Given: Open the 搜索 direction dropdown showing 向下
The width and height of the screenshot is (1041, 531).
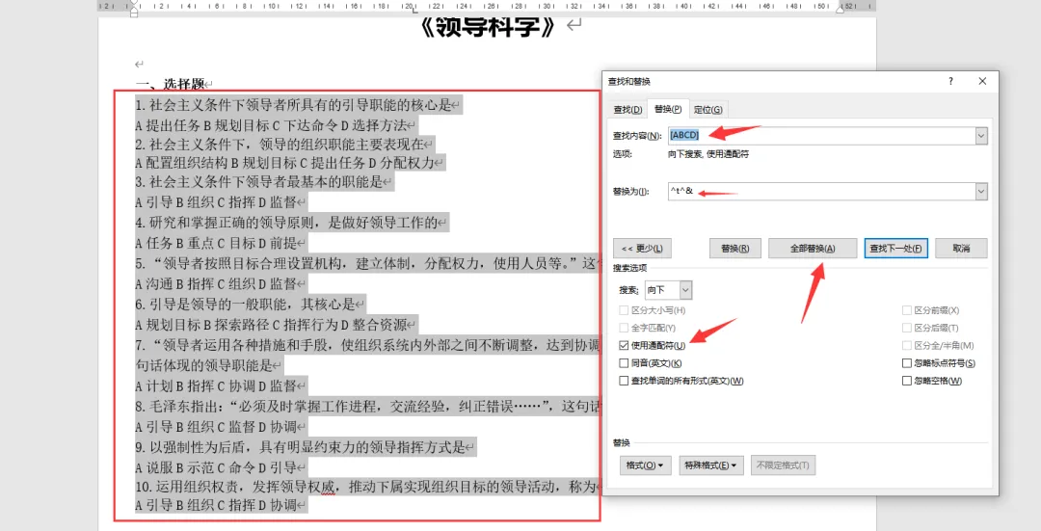Looking at the screenshot, I should click(x=669, y=290).
